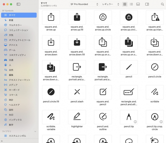Switch to gallery view

(138, 4)
